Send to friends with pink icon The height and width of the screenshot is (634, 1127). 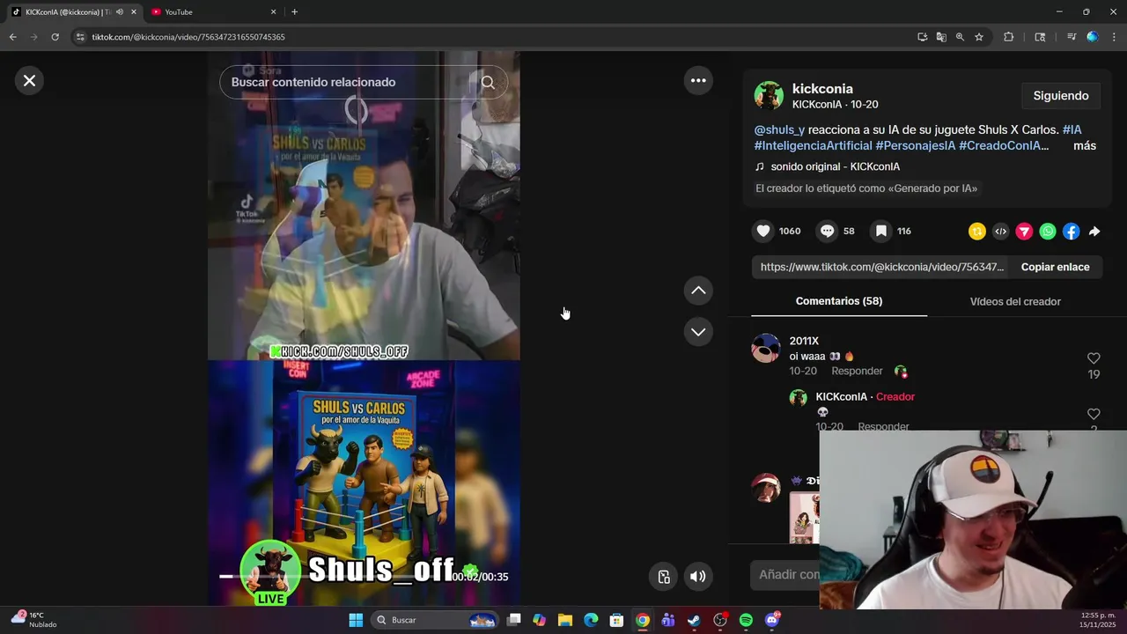tap(1024, 232)
